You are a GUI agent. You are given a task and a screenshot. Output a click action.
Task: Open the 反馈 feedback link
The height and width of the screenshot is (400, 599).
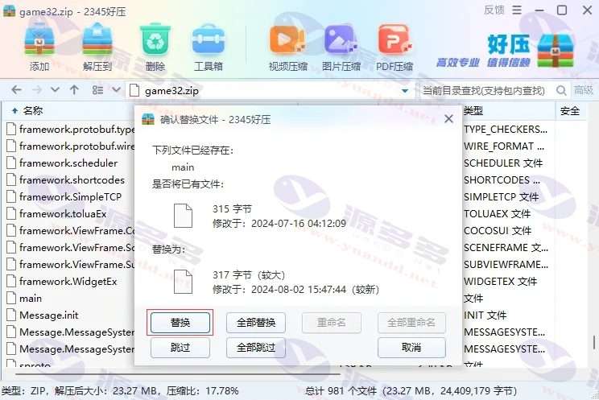(x=494, y=10)
